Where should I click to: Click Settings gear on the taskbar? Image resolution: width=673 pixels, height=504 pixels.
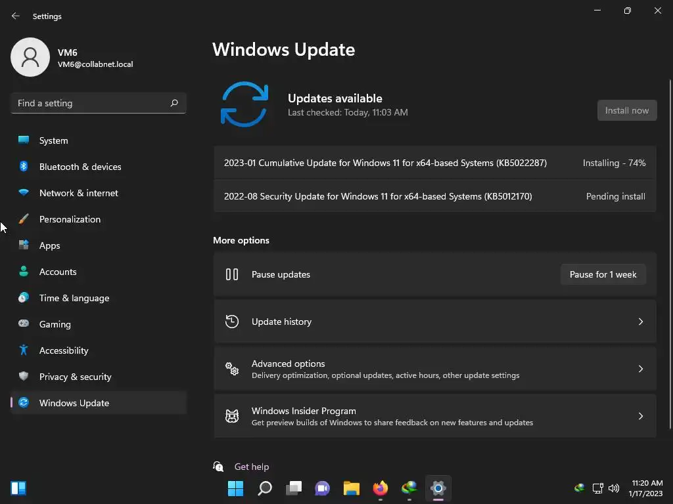438,488
